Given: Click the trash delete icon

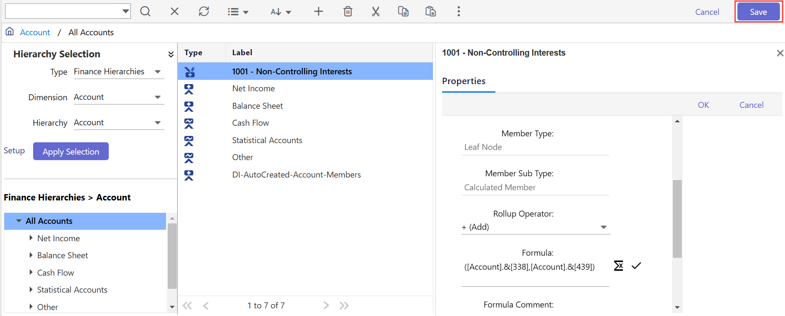Looking at the screenshot, I should (x=348, y=11).
